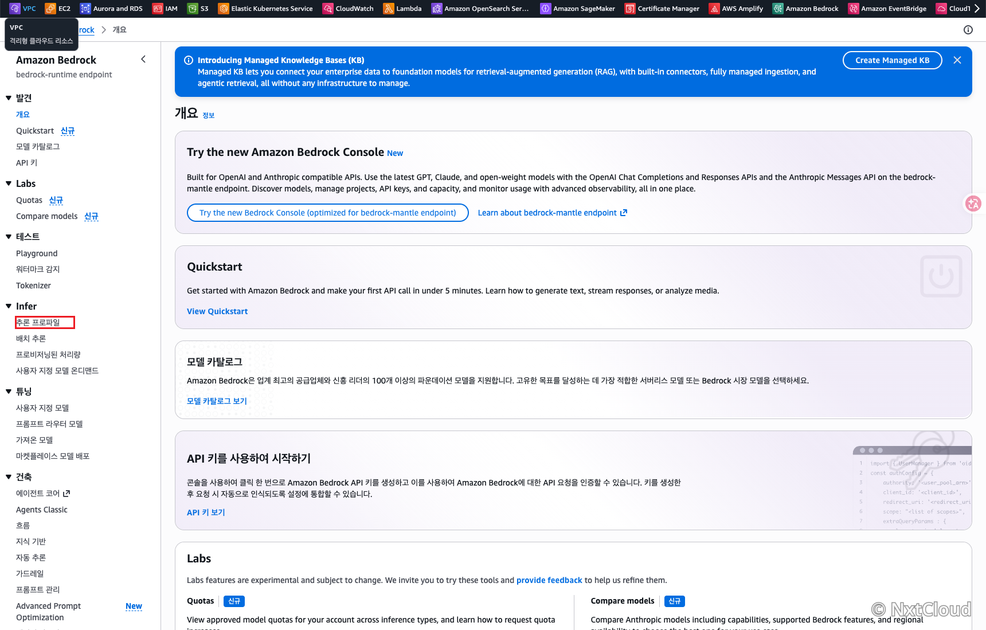Open 지식 기반 in the navigation

(31, 542)
